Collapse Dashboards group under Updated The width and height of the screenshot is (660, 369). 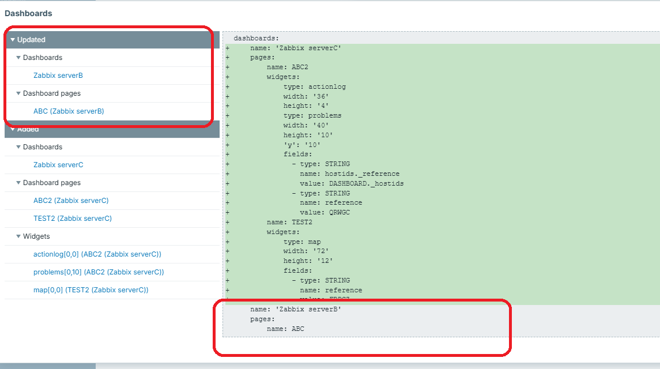tap(42, 58)
